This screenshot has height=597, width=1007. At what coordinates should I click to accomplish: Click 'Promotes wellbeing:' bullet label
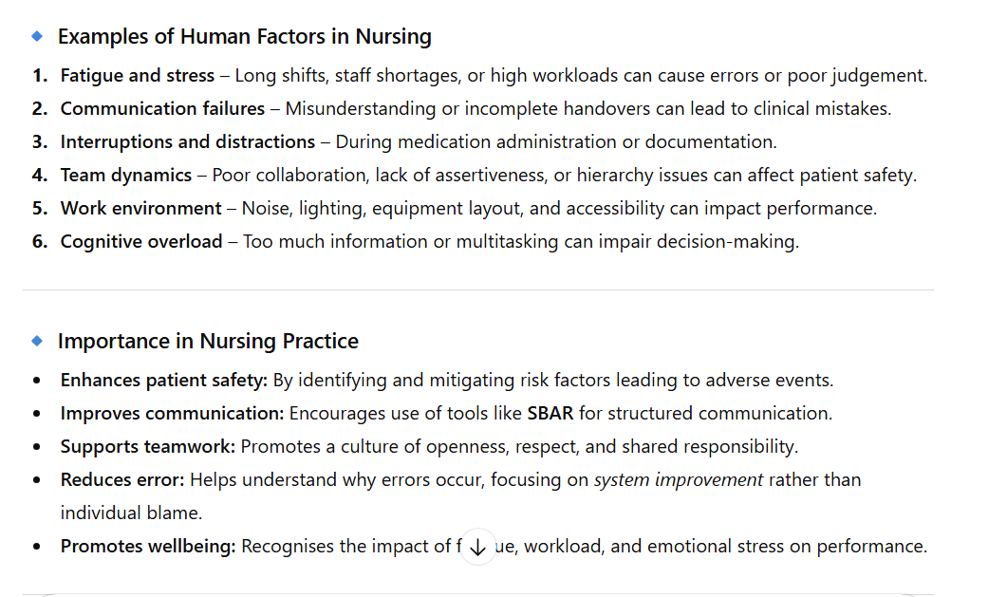(x=148, y=546)
